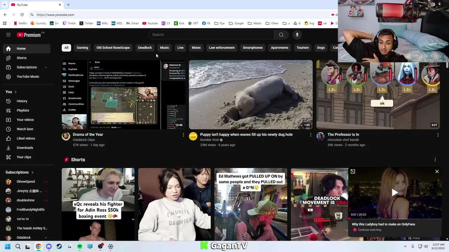
Task: Select the Law enforcement chip
Action: click(x=222, y=48)
